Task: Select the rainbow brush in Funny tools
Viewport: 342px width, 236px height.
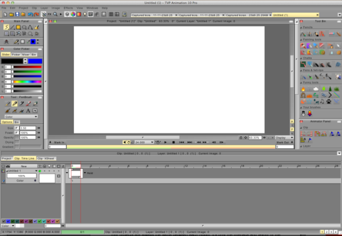Action: [x=336, y=95]
